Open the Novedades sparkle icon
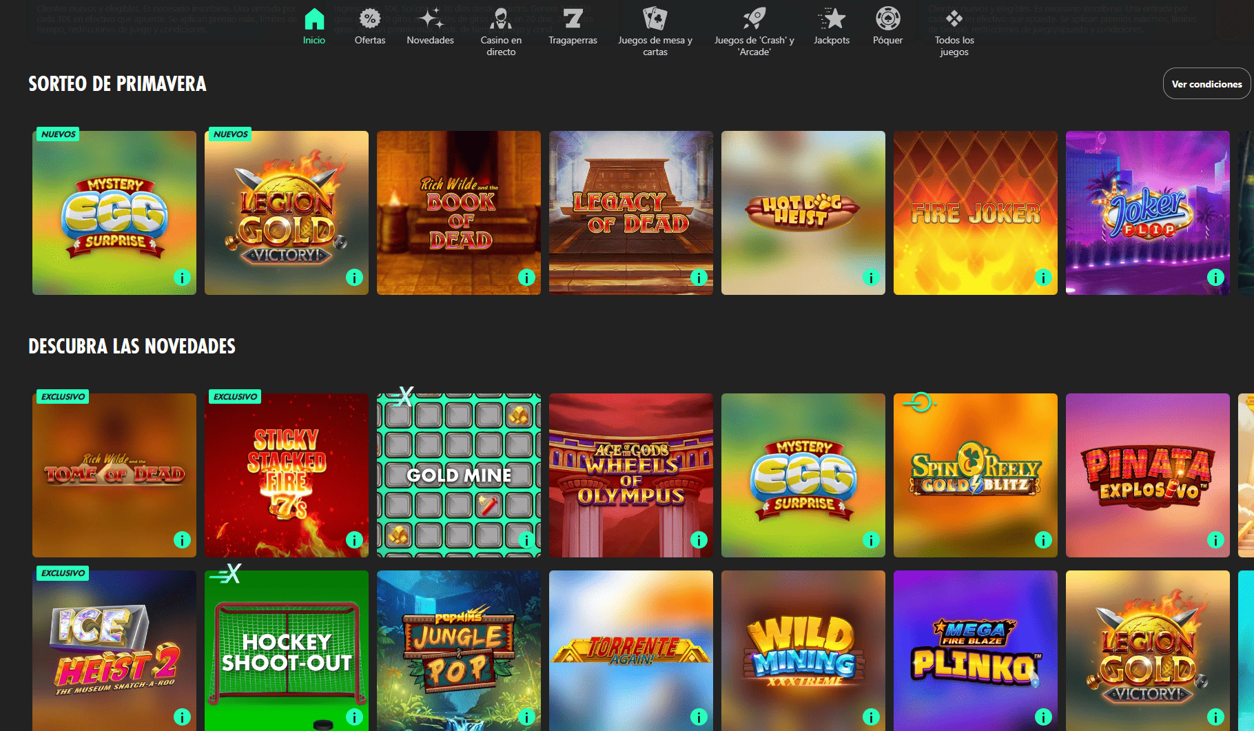Screen dimensions: 1254x731 [x=431, y=19]
